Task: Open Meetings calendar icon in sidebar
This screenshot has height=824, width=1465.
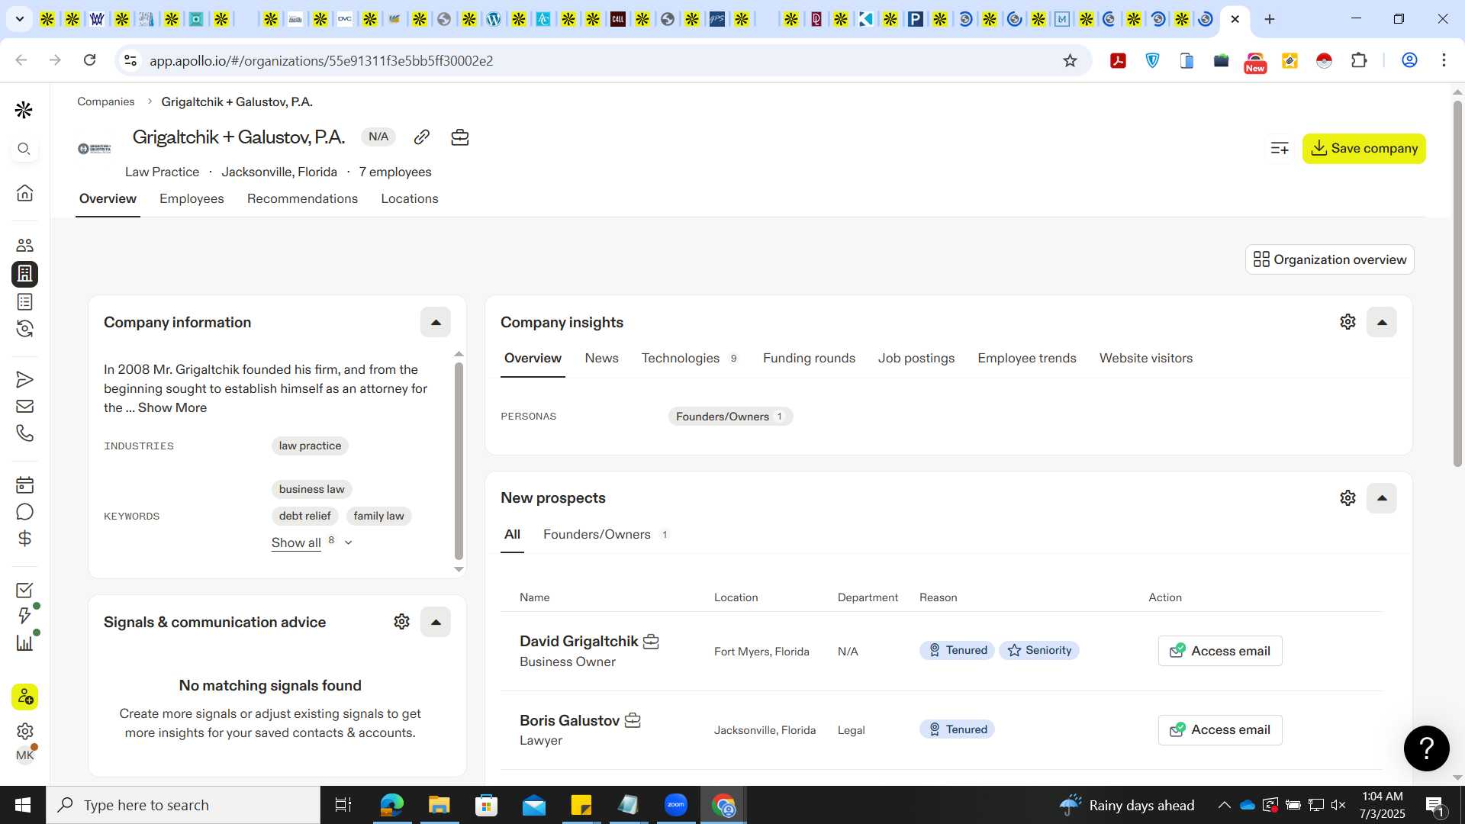Action: (24, 485)
